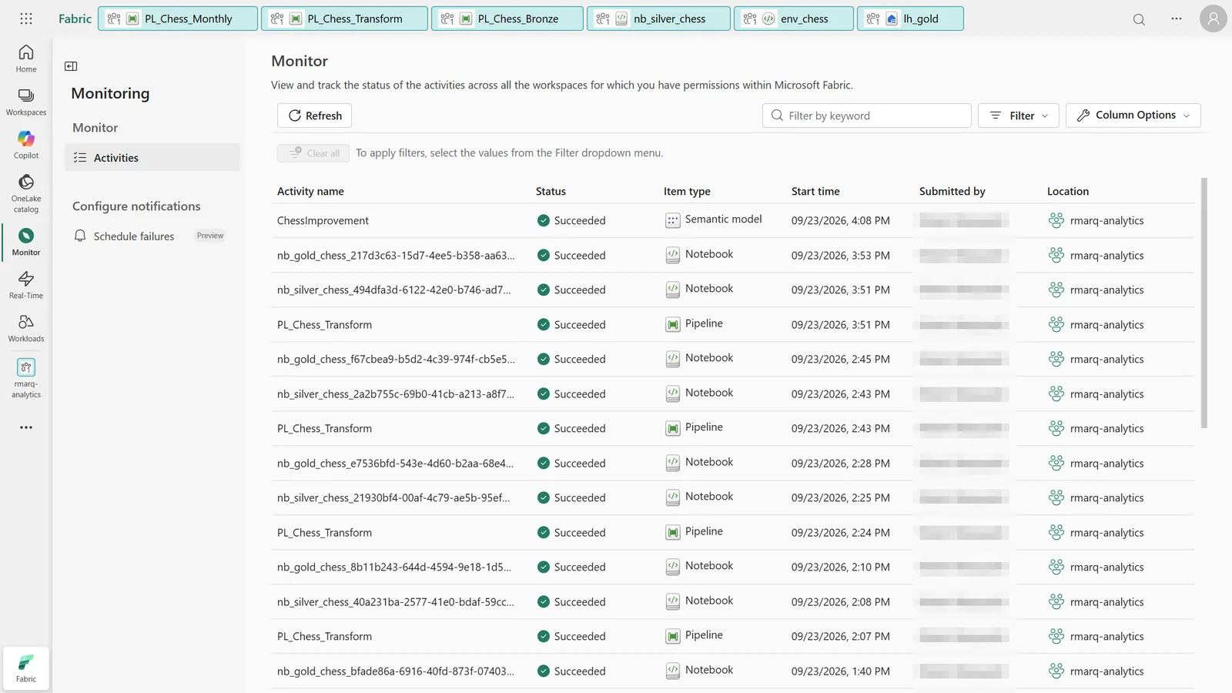The width and height of the screenshot is (1232, 693).
Task: Open OneLake catalog
Action: [26, 192]
